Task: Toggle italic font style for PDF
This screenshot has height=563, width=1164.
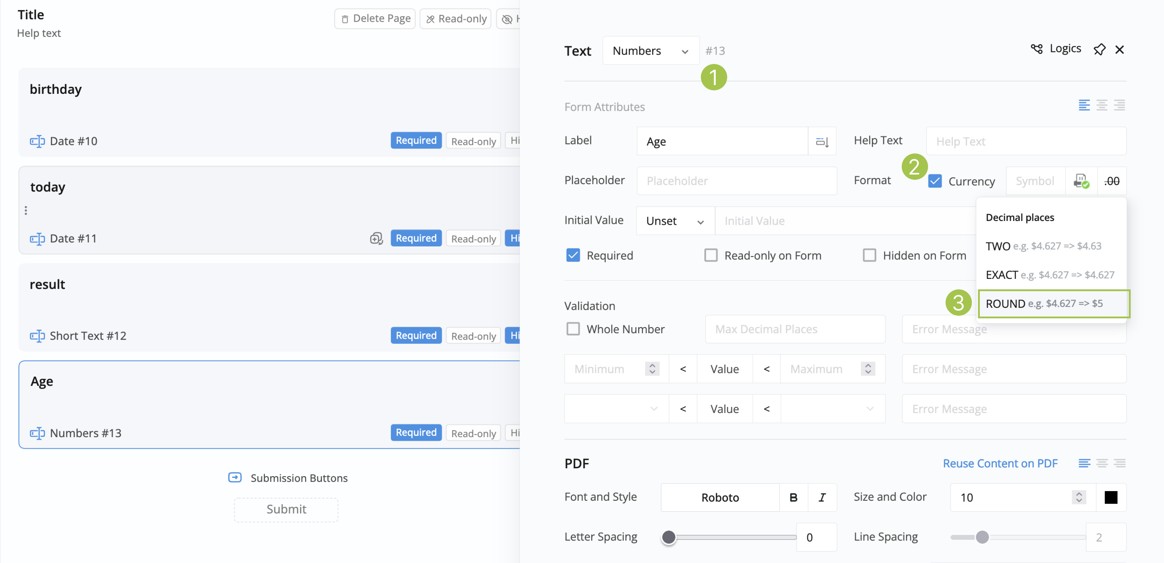Action: 822,497
